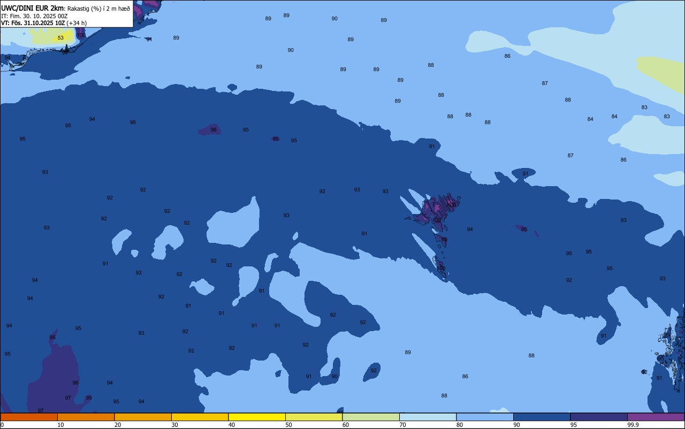Click the bright yellow 40–50 legend swatch
The width and height of the screenshot is (685, 429).
point(257,417)
